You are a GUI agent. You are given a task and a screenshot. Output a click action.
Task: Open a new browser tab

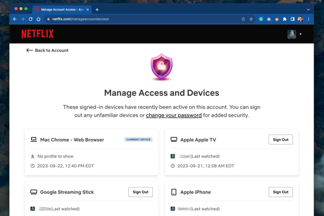[97, 9]
